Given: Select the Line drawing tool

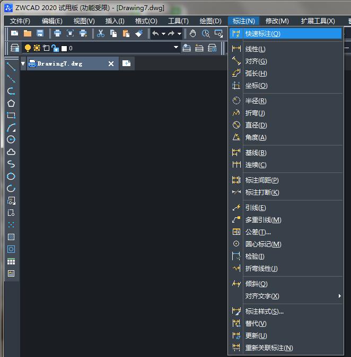Looking at the screenshot, I should pos(11,67).
